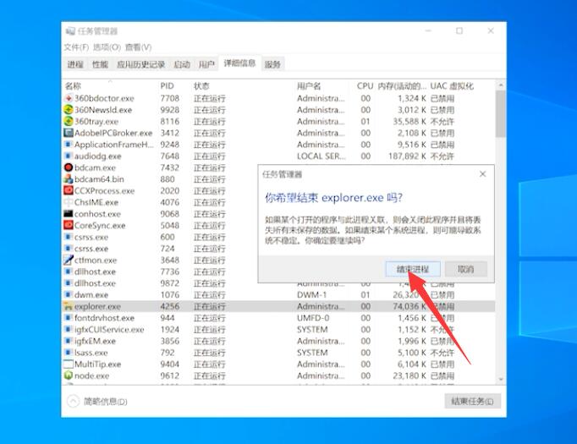
Task: Open the 选项(O) menu
Action: (107, 47)
